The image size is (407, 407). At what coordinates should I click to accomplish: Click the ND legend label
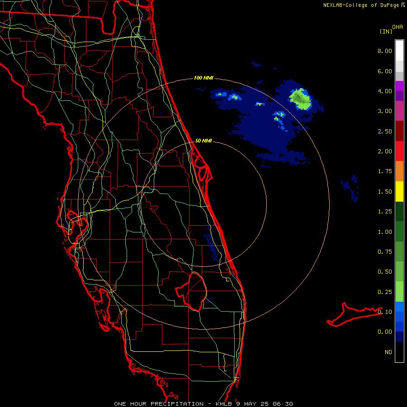pos(388,352)
